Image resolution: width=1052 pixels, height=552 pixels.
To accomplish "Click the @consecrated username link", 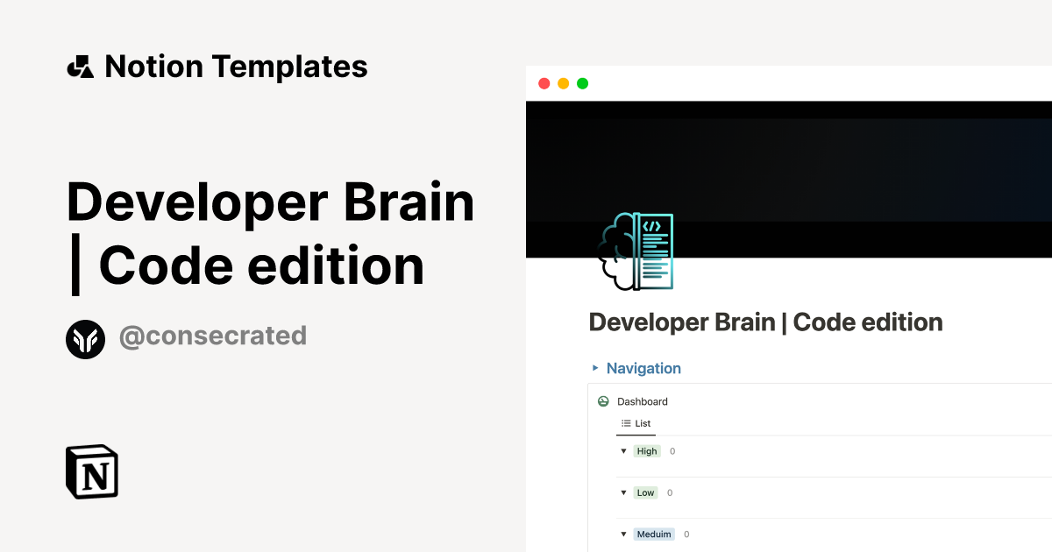I will (x=213, y=336).
